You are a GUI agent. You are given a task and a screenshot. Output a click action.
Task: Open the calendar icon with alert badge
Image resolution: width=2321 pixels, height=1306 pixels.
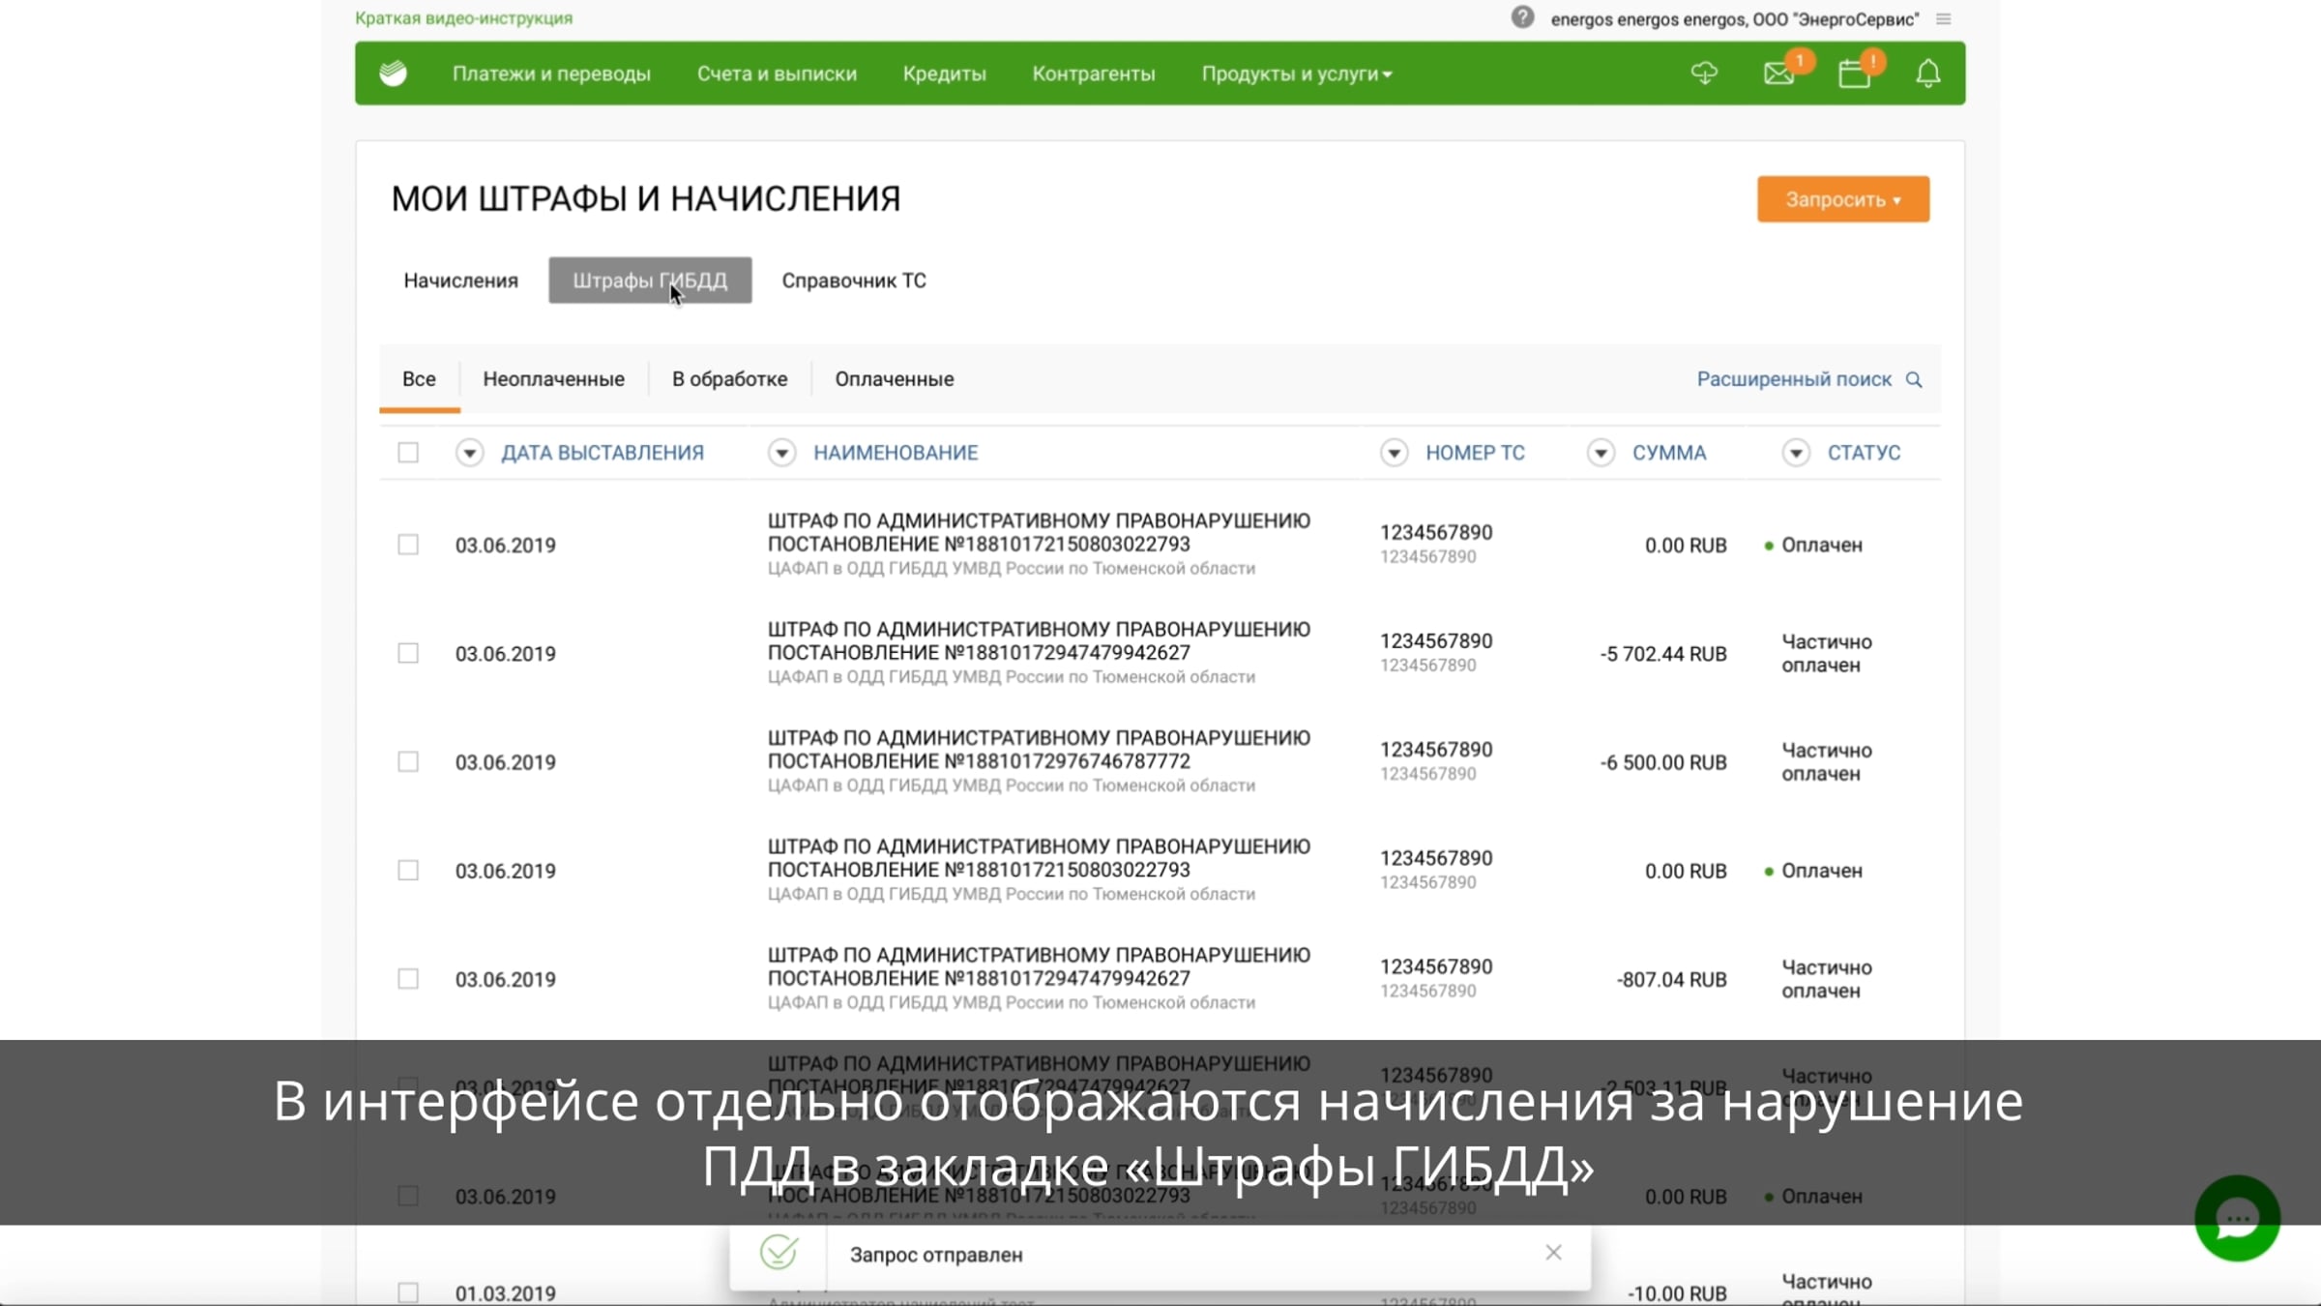click(1854, 74)
